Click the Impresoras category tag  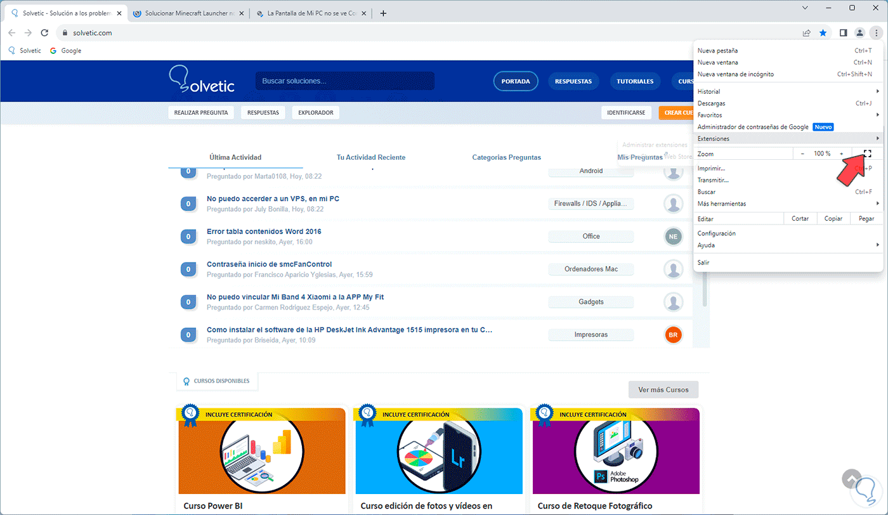pyautogui.click(x=591, y=334)
